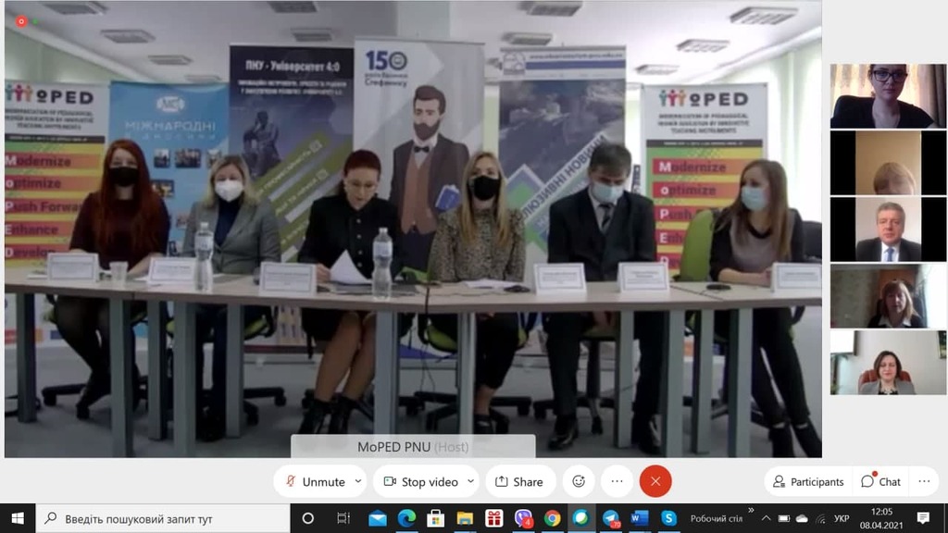Open Skype from the taskbar
Image resolution: width=948 pixels, height=533 pixels.
point(668,518)
